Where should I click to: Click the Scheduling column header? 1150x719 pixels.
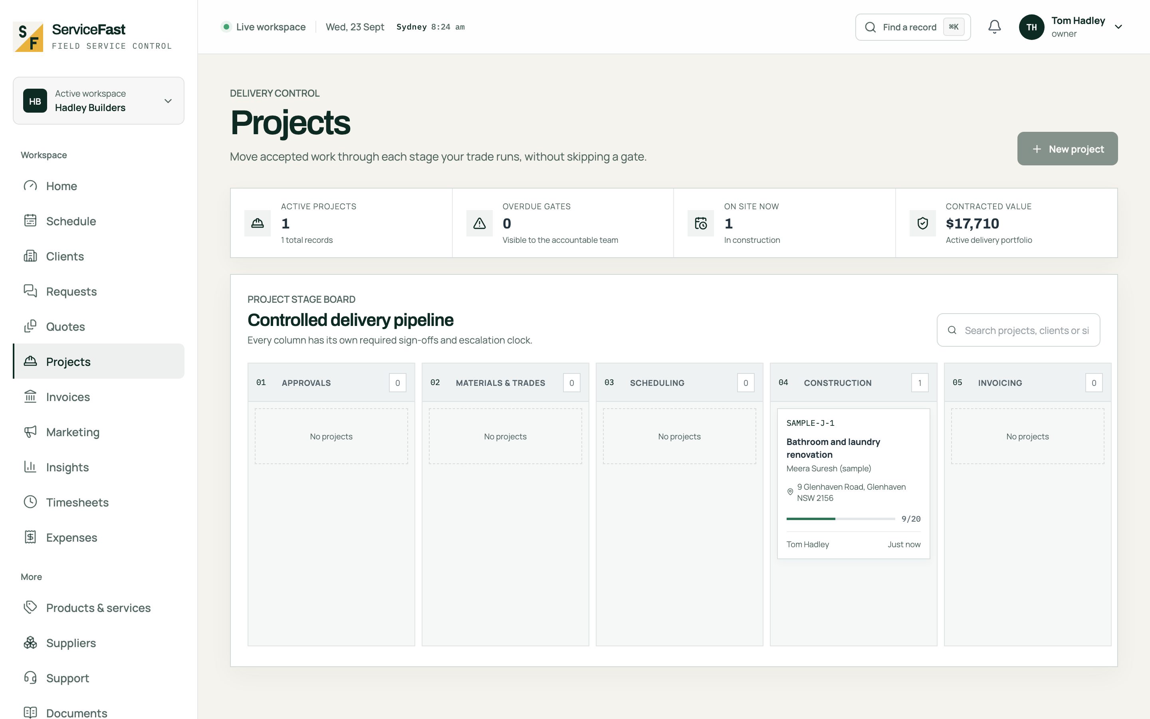680,383
